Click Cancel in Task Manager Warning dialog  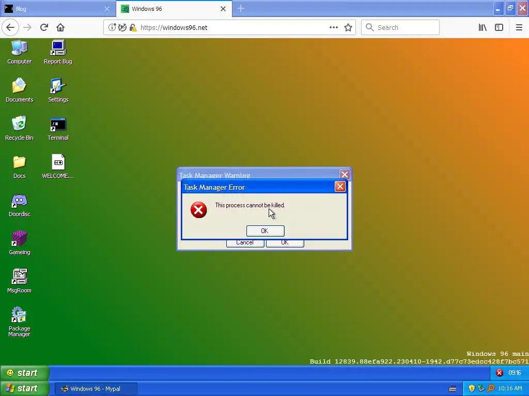245,243
